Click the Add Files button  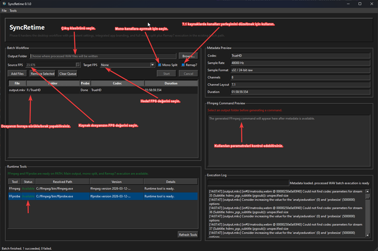pos(17,74)
